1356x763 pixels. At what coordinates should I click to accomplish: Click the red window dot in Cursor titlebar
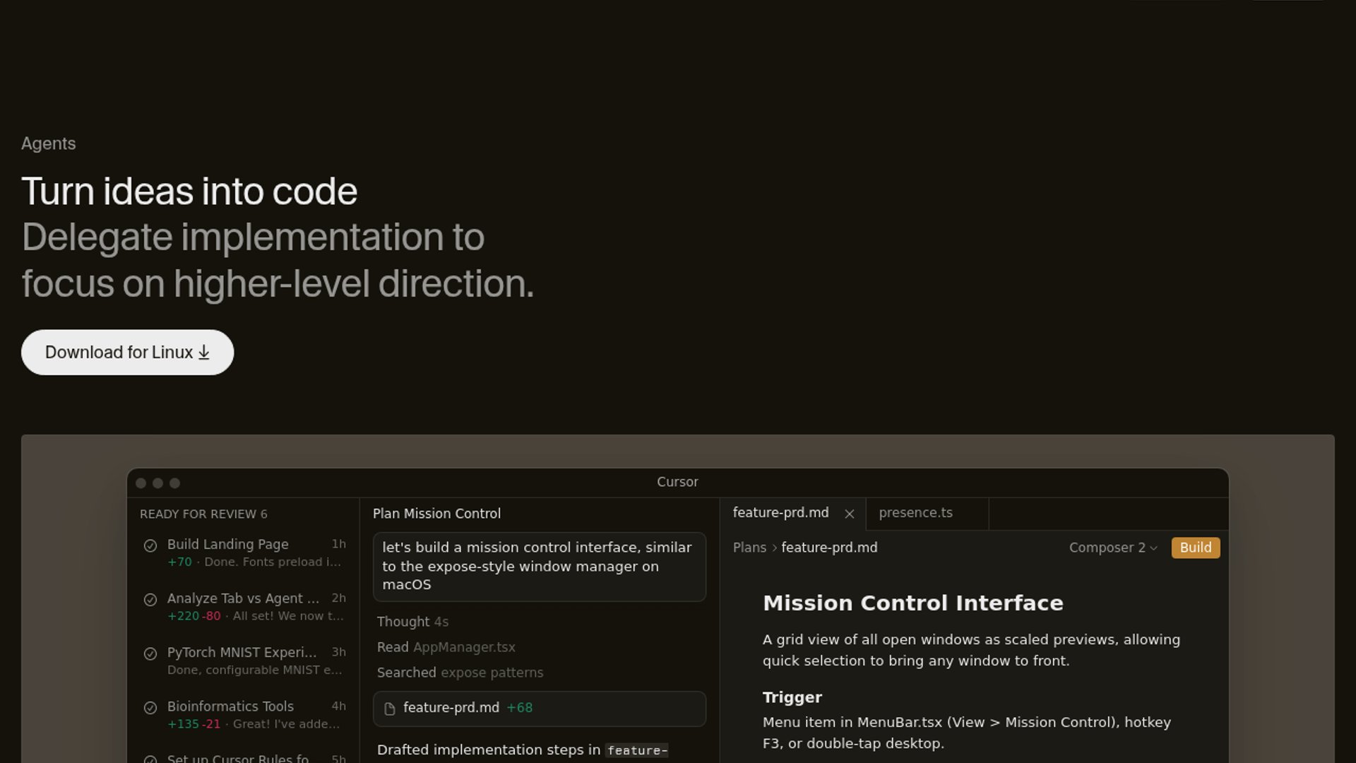pos(141,483)
